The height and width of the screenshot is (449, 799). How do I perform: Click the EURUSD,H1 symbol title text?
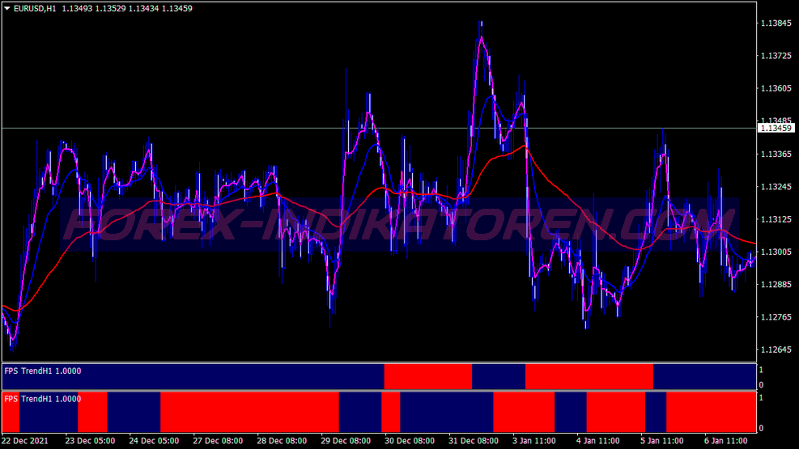tap(35, 8)
